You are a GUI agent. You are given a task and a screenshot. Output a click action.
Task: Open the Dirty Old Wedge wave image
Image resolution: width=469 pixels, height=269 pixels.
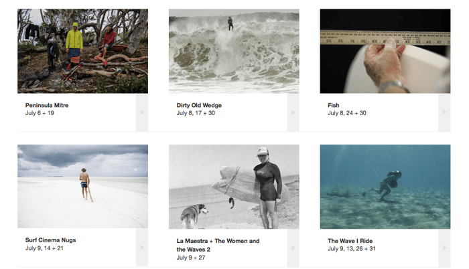(x=234, y=51)
